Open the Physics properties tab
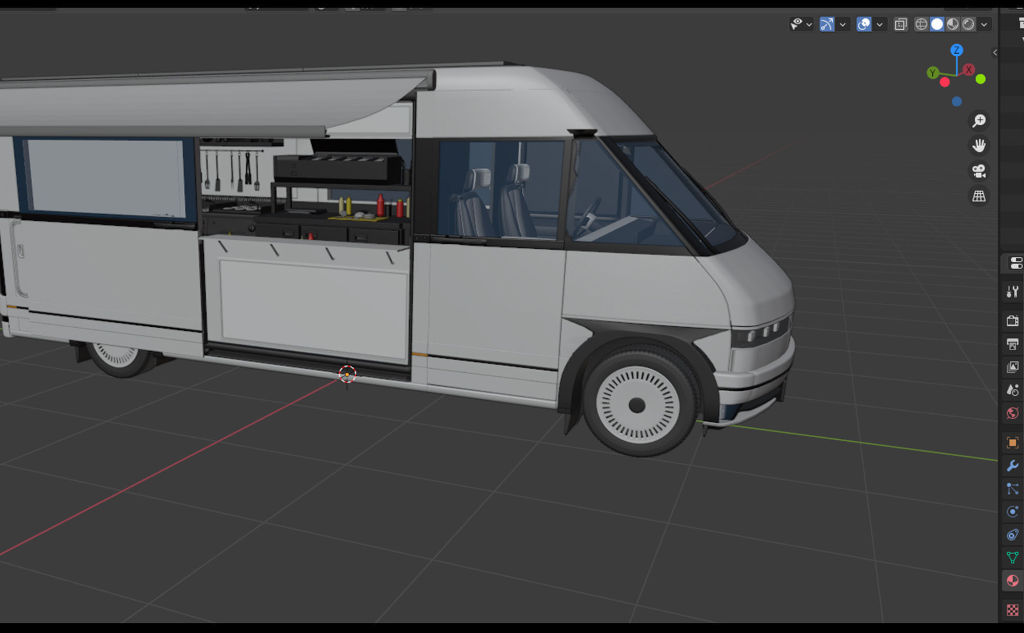 pyautogui.click(x=1012, y=511)
